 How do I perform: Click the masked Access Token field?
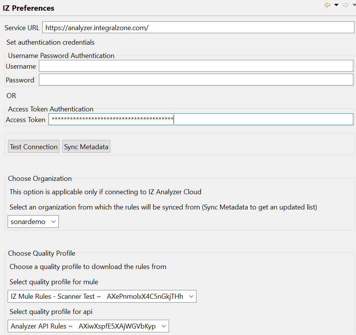click(x=201, y=119)
